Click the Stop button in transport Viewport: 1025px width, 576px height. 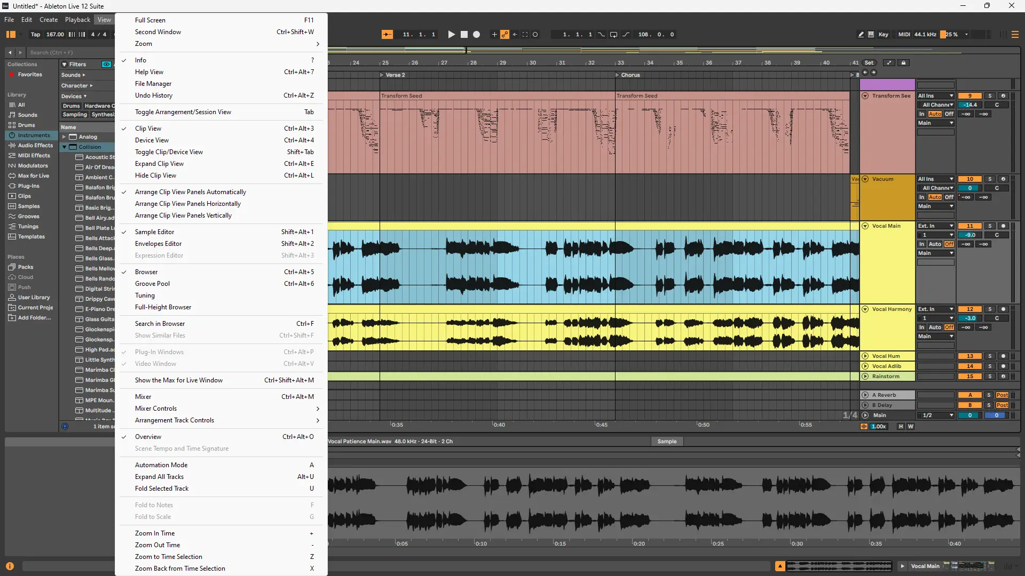pyautogui.click(x=464, y=35)
